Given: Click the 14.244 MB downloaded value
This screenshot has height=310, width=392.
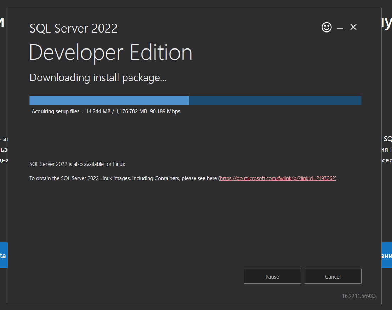Looking at the screenshot, I should pyautogui.click(x=98, y=111).
